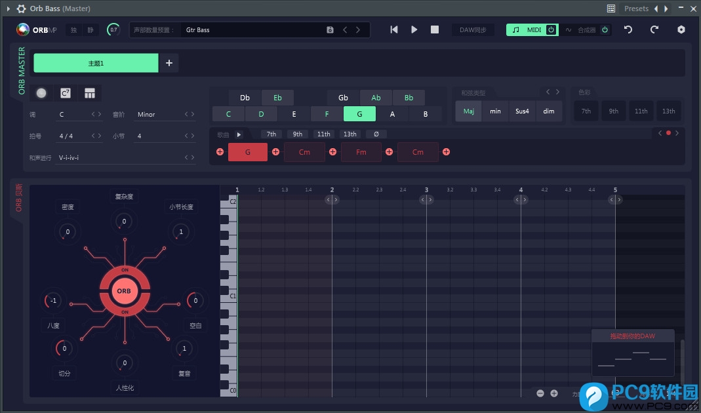701x413 pixels.
Task: Click the Gtr Bass preset name field
Action: [x=255, y=30]
